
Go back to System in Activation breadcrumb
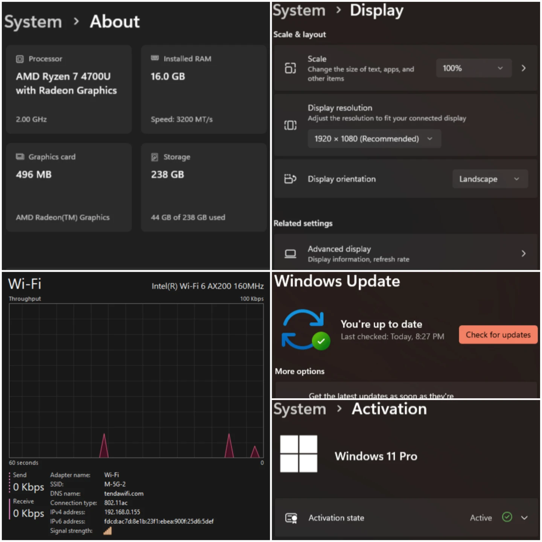(300, 409)
